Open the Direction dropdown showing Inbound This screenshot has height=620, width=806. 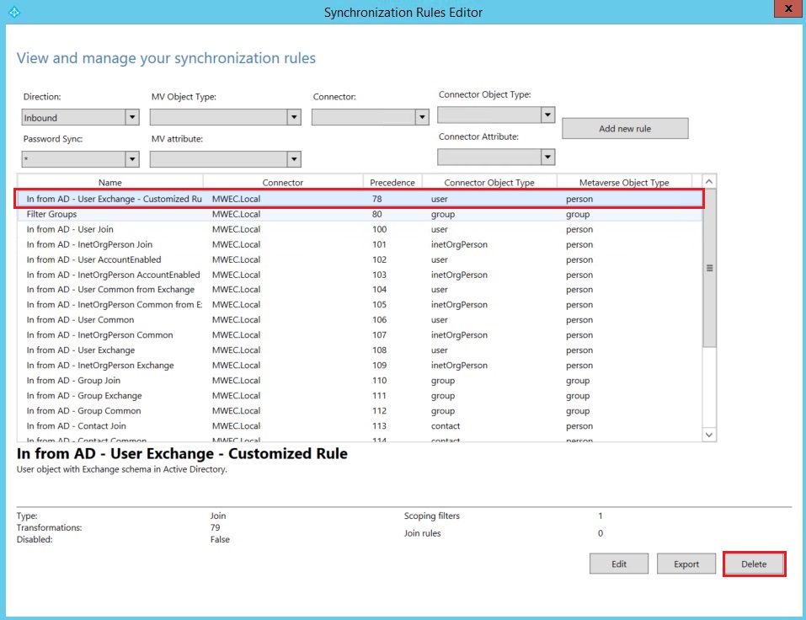pyautogui.click(x=131, y=118)
